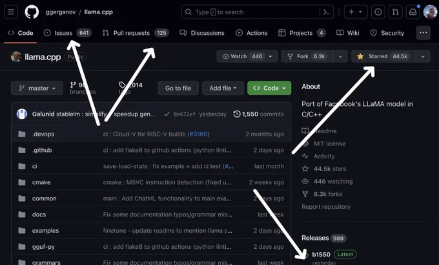Open the notifications inbox icon
This screenshot has height=265, width=439.
(413, 12)
